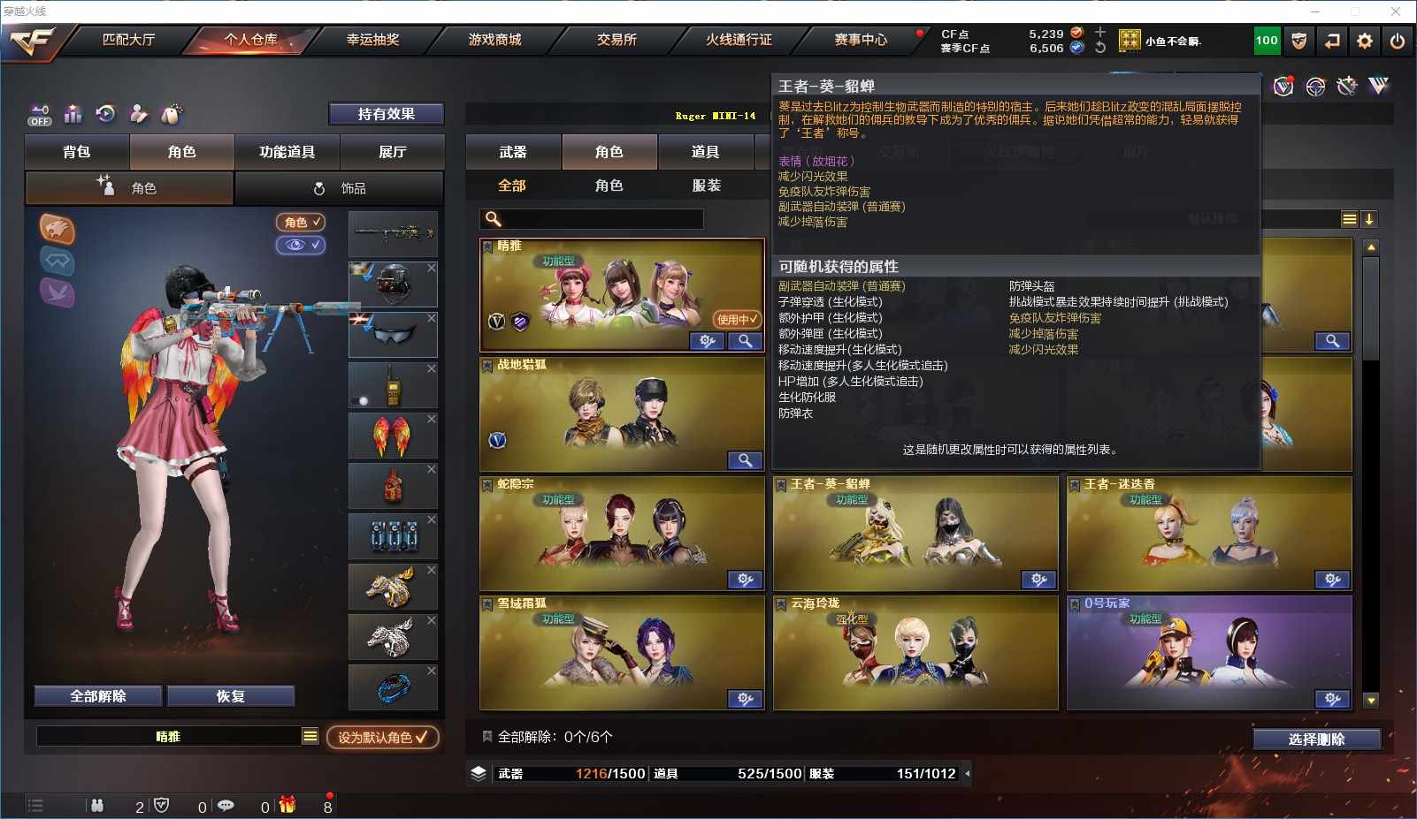The height and width of the screenshot is (819, 1417).
Task: Click the 全部解除 button
Action: click(x=98, y=696)
